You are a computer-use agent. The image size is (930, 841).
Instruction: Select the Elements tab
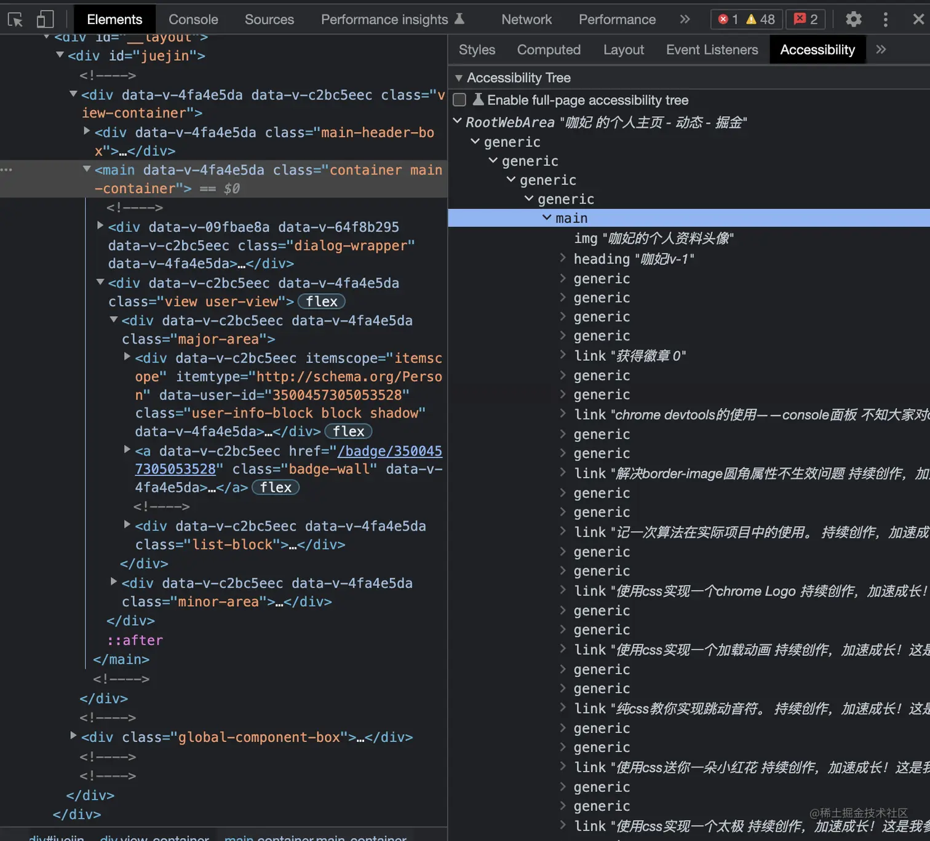coord(114,19)
